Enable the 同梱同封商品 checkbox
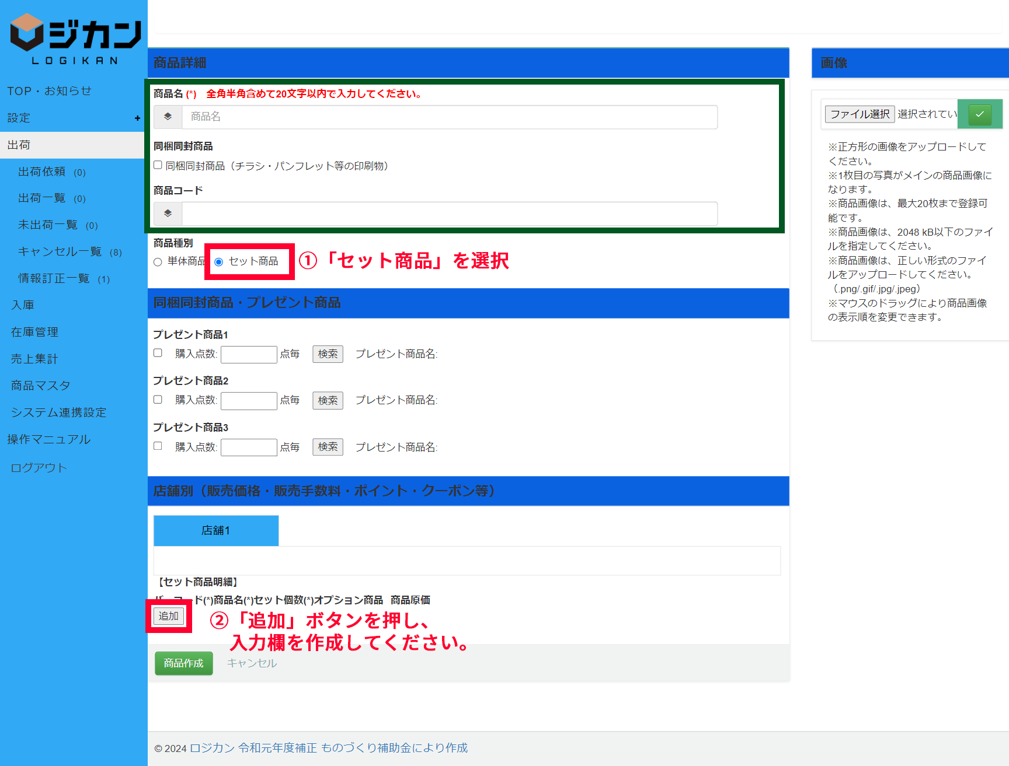 point(158,165)
